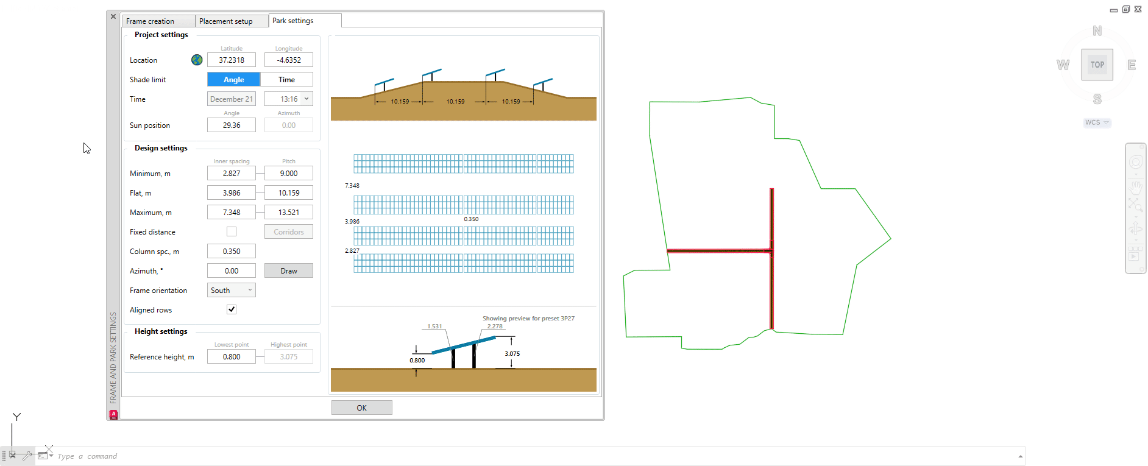Click the Orbit tool in navigation bar
This screenshot has width=1148, height=466.
pyautogui.click(x=1135, y=229)
